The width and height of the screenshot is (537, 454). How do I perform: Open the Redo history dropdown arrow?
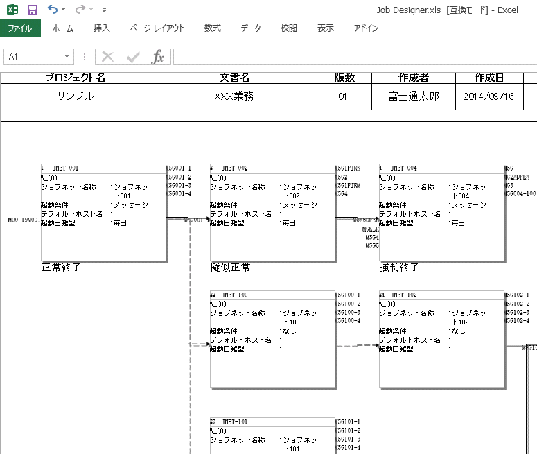pyautogui.click(x=91, y=10)
